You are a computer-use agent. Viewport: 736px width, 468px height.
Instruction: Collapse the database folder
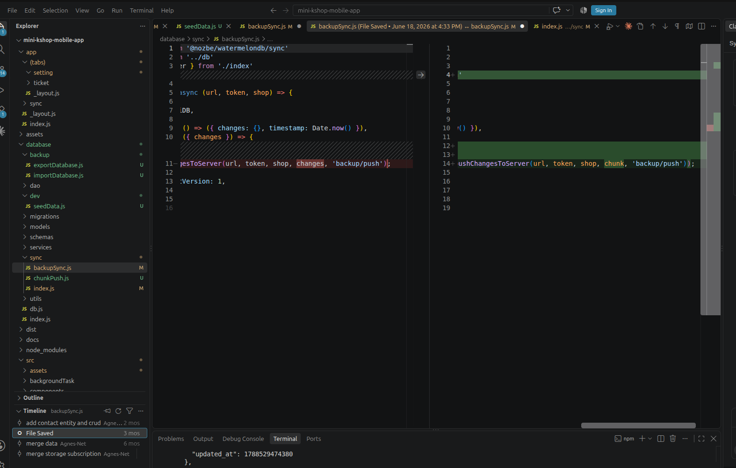pyautogui.click(x=38, y=144)
